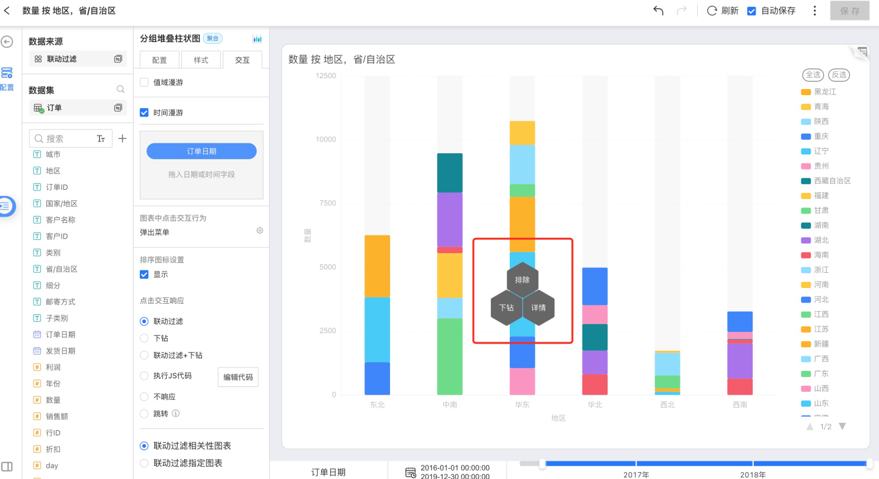Click the undo arrow icon
The height and width of the screenshot is (479, 879).
point(658,11)
